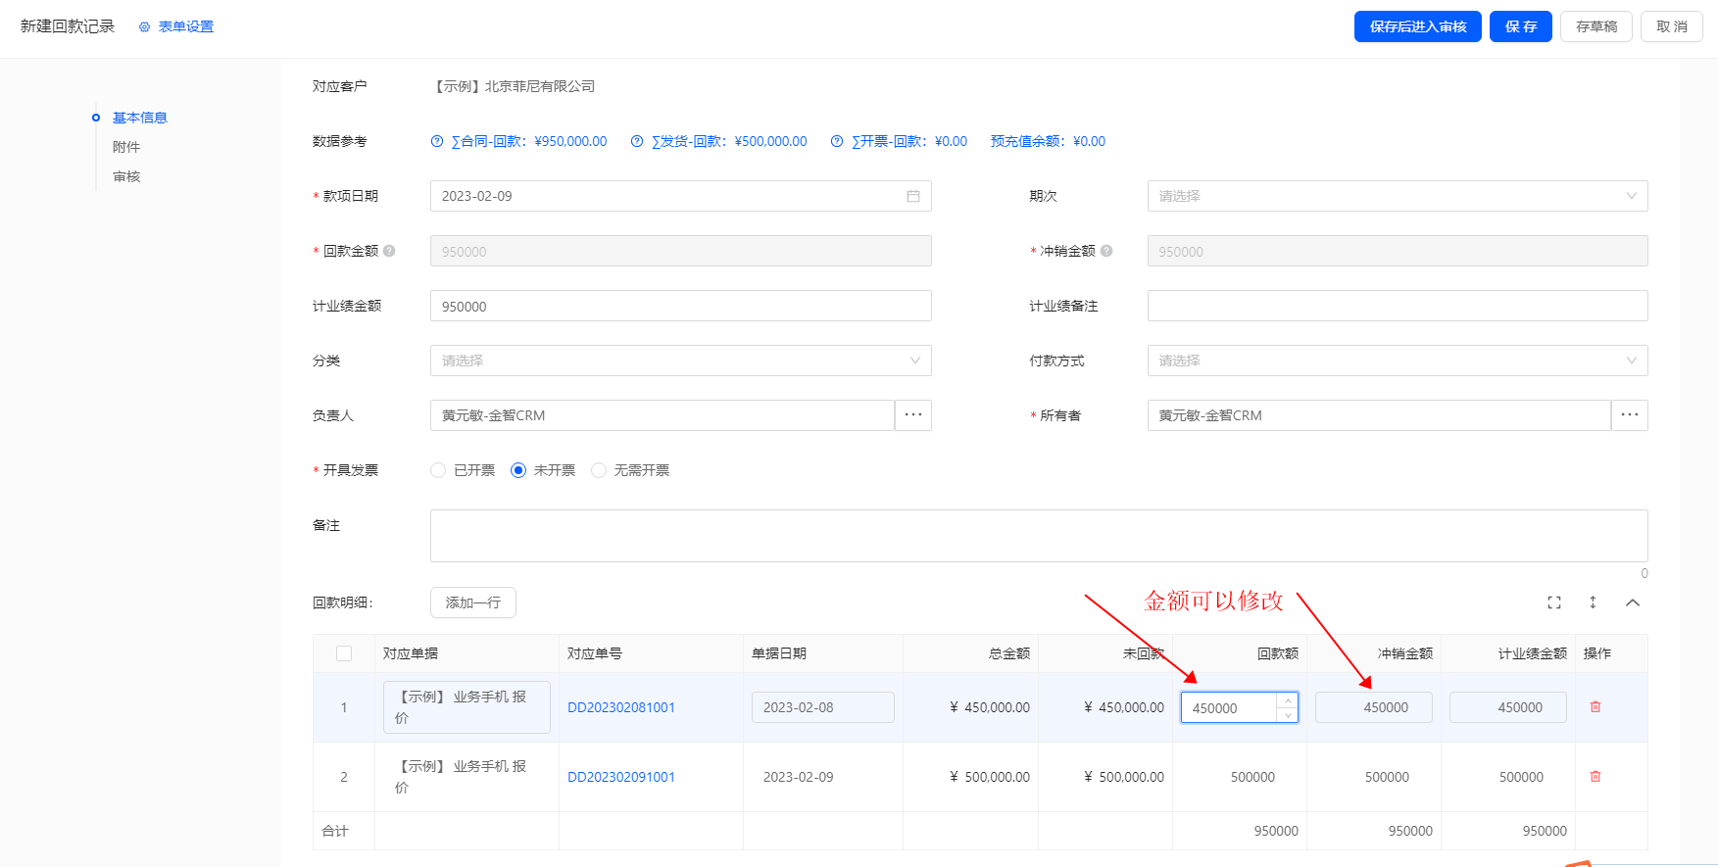This screenshot has width=1718, height=867.
Task: Click help icon next to 回款金额 label
Action: (x=389, y=251)
